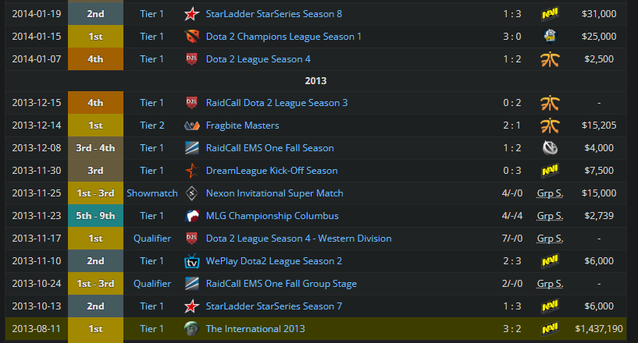Image resolution: width=638 pixels, height=343 pixels.
Task: Click the DreamLeague Kick-Off Season star icon
Action: point(191,171)
